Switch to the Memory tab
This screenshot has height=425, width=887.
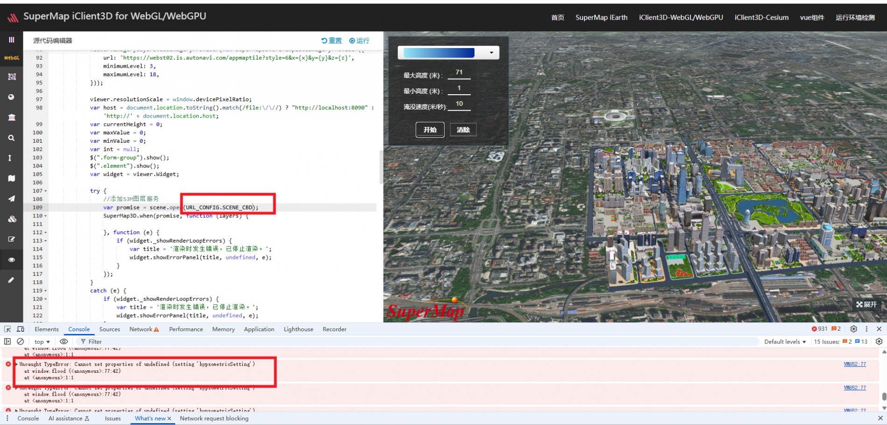click(x=224, y=329)
